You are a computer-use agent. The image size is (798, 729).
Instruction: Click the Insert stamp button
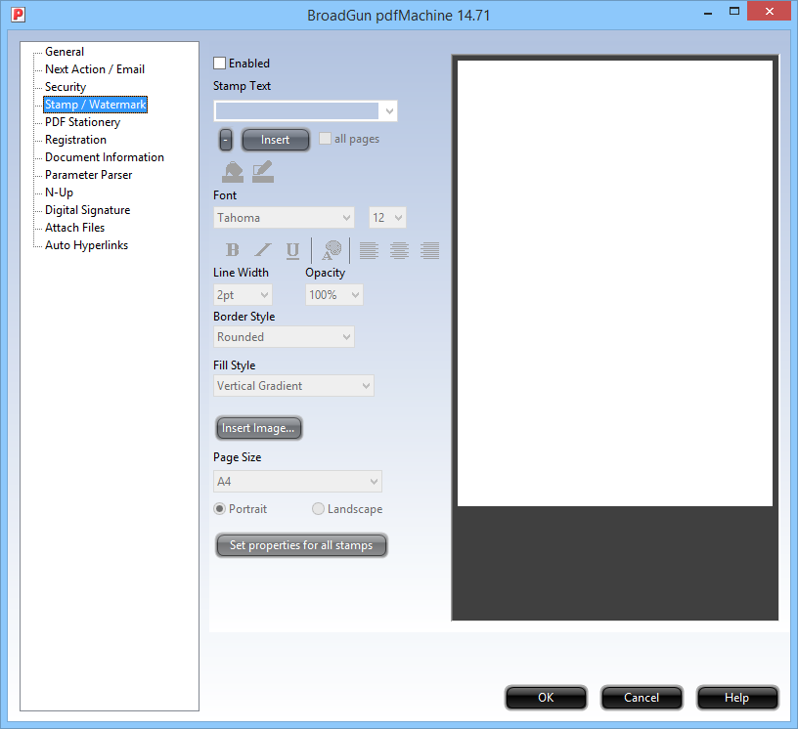click(276, 140)
